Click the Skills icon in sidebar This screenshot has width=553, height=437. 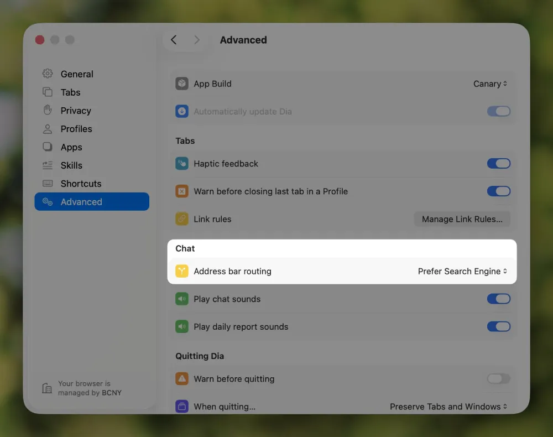pos(47,165)
